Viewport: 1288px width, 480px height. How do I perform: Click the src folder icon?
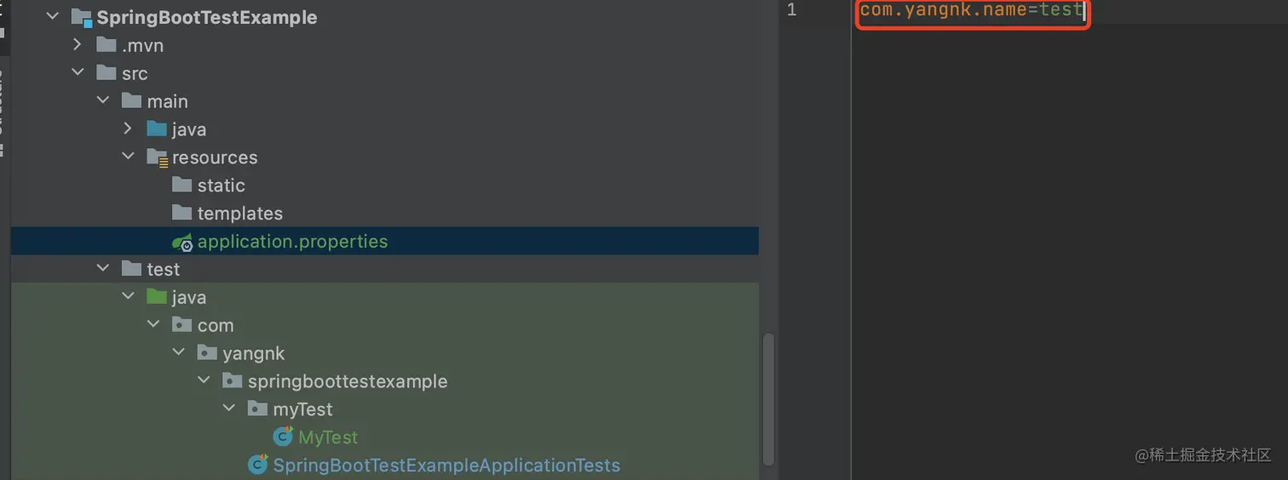[106, 72]
